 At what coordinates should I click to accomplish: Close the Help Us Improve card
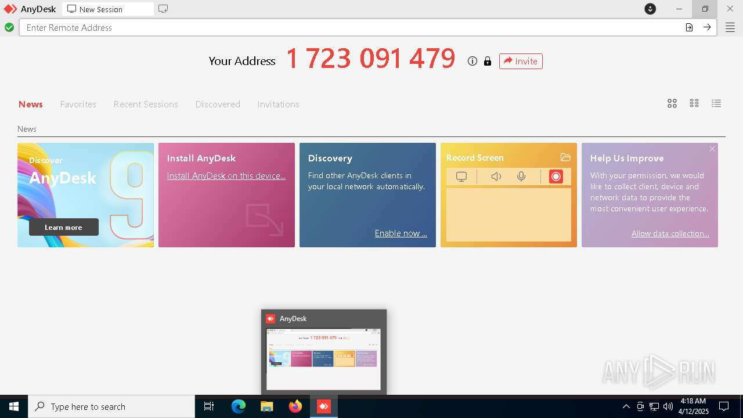point(712,149)
